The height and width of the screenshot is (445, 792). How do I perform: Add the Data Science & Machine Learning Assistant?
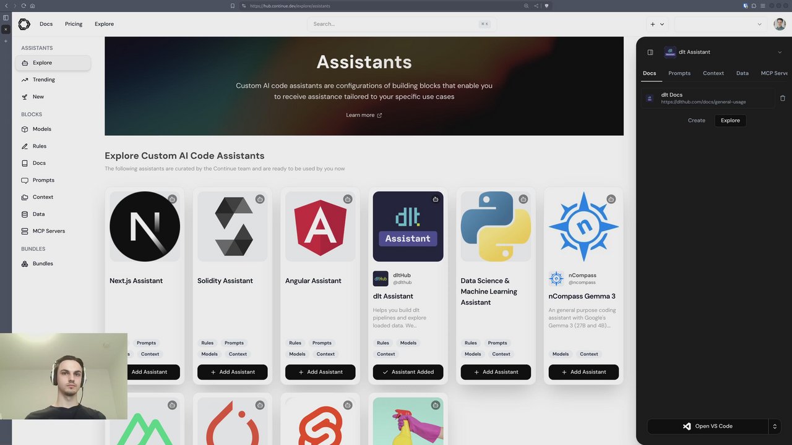(496, 372)
